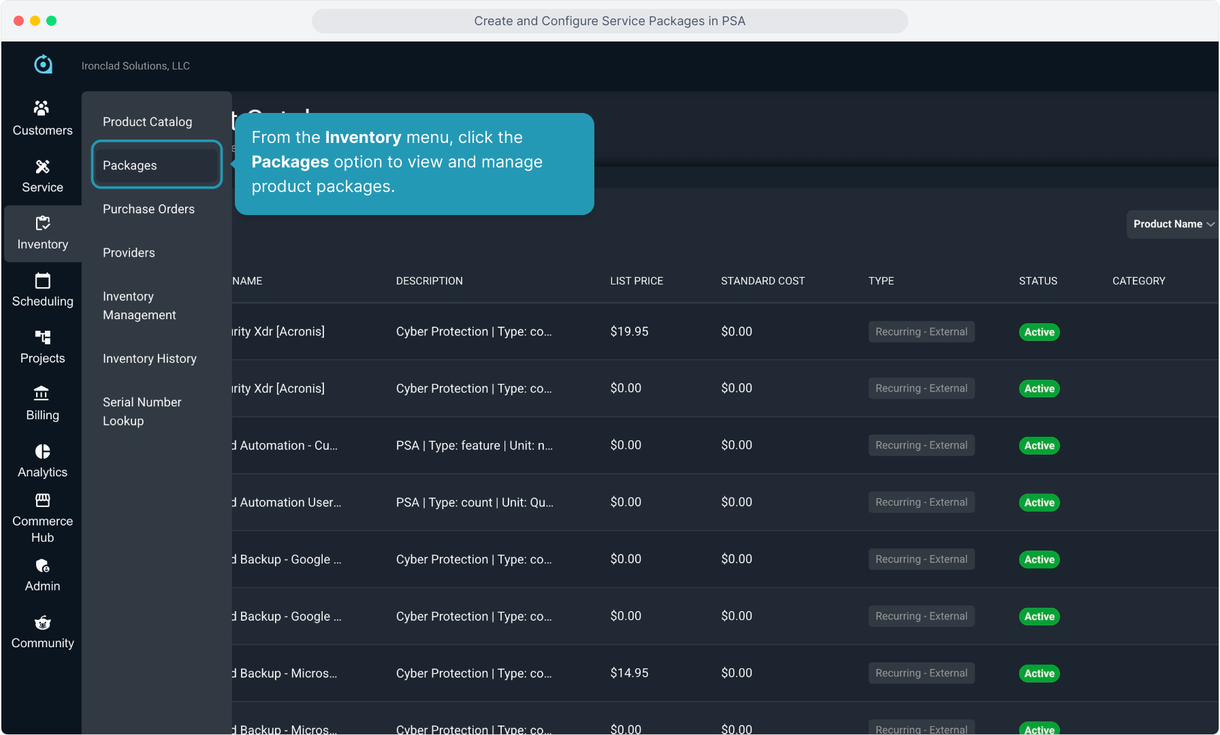Viewport: 1220px width, 735px height.
Task: Open the Admin shield icon
Action: 42,566
